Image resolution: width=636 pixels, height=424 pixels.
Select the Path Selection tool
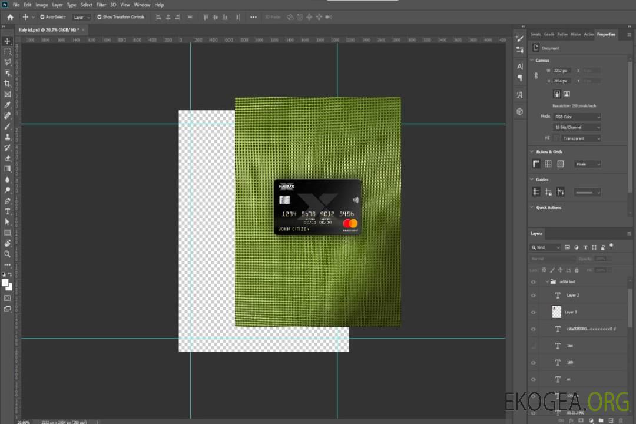coord(7,222)
